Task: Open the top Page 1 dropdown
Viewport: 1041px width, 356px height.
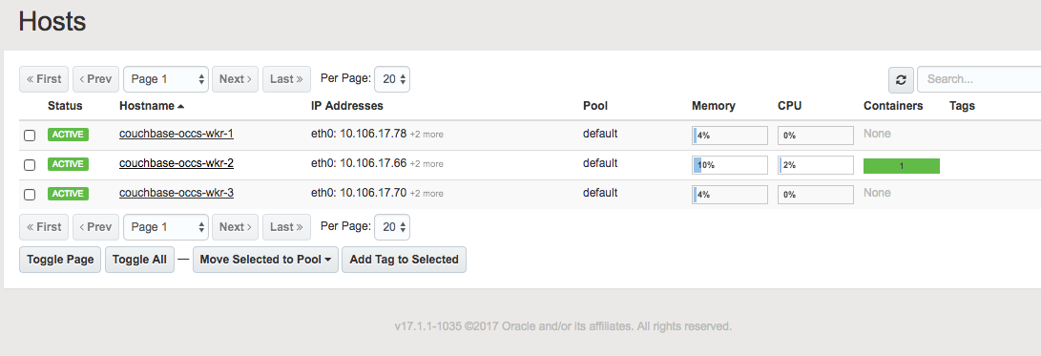Action: tap(166, 79)
